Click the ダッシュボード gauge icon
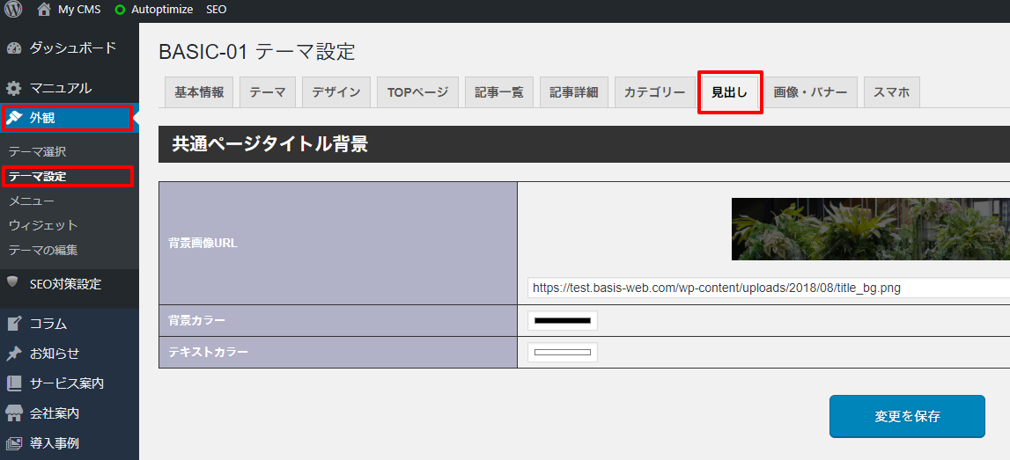Viewport: 1010px width, 460px height. [x=13, y=47]
